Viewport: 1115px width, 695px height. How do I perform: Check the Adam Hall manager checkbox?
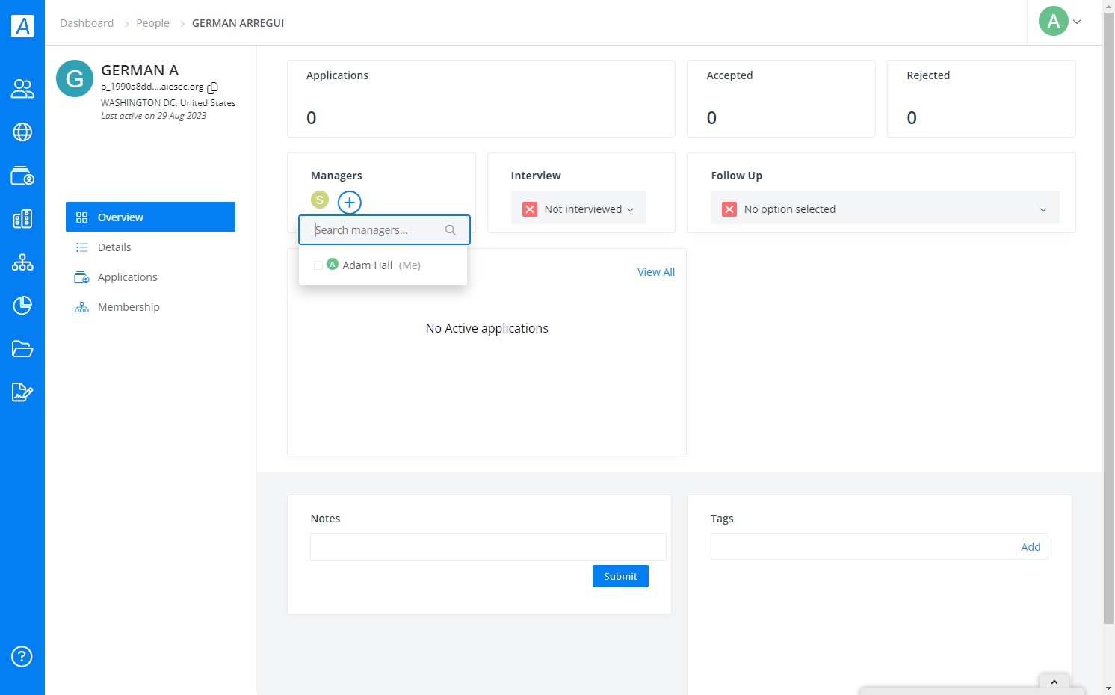pyautogui.click(x=318, y=265)
